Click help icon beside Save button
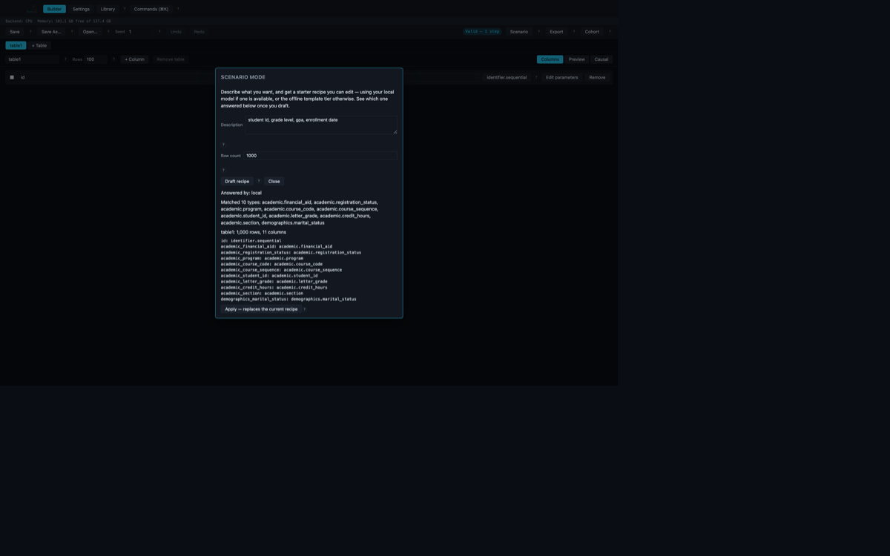The height and width of the screenshot is (556, 890). (30, 31)
